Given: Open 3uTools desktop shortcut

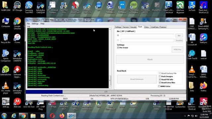Looking at the screenshot, I should [x=192, y=6].
